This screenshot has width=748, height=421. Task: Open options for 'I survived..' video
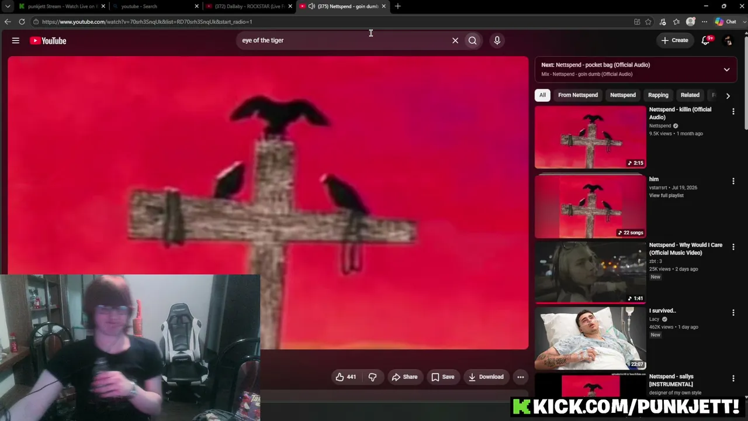pos(733,313)
